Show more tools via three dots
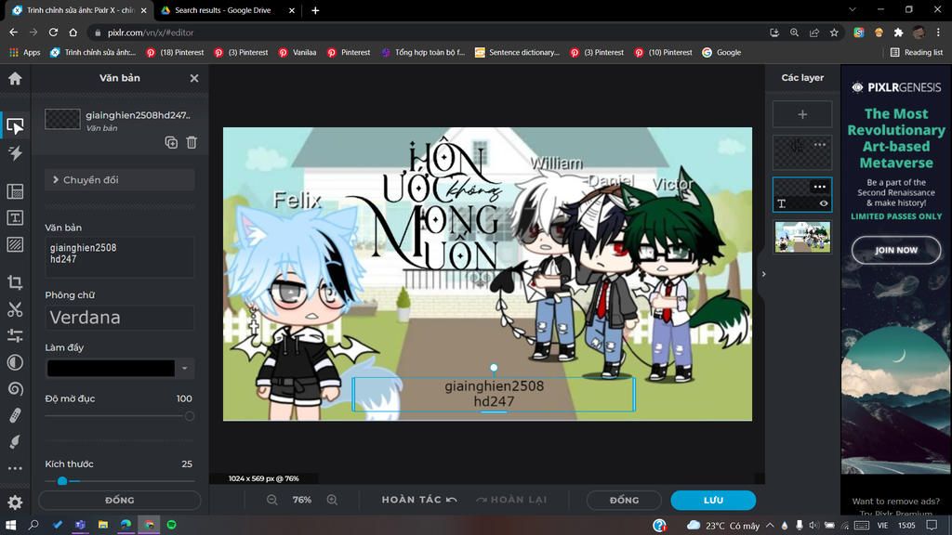The height and width of the screenshot is (535, 952). [x=15, y=468]
